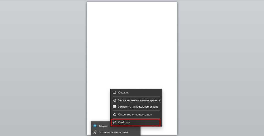Click Открепить от панели задач in upper menu
The height and width of the screenshot is (136, 264).
pos(136,115)
